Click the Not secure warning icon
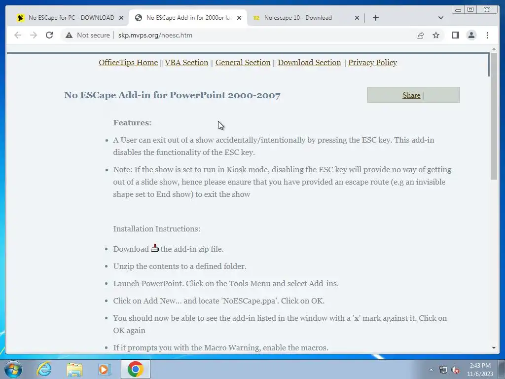The image size is (505, 379). [x=69, y=35]
